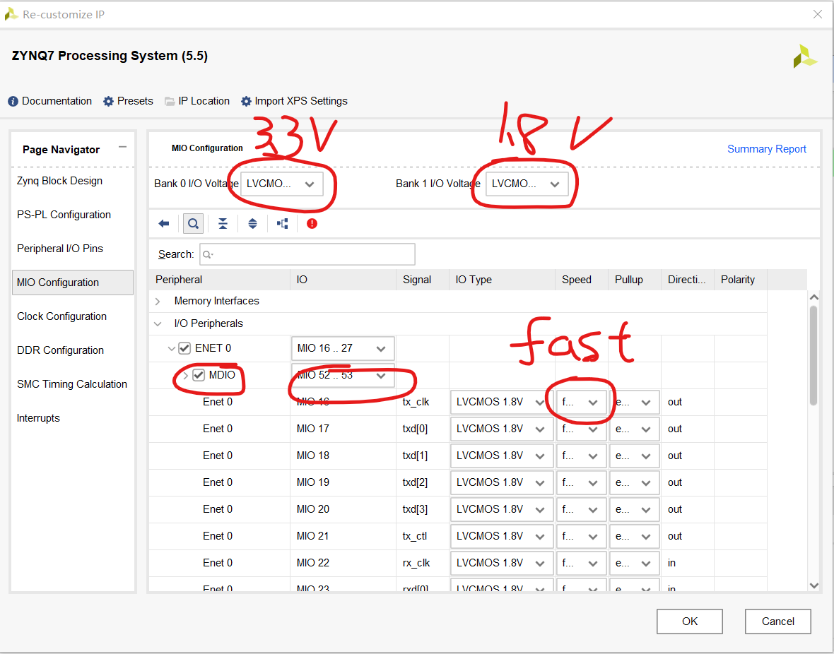834x654 pixels.
Task: Click the Cancel button
Action: pyautogui.click(x=777, y=622)
